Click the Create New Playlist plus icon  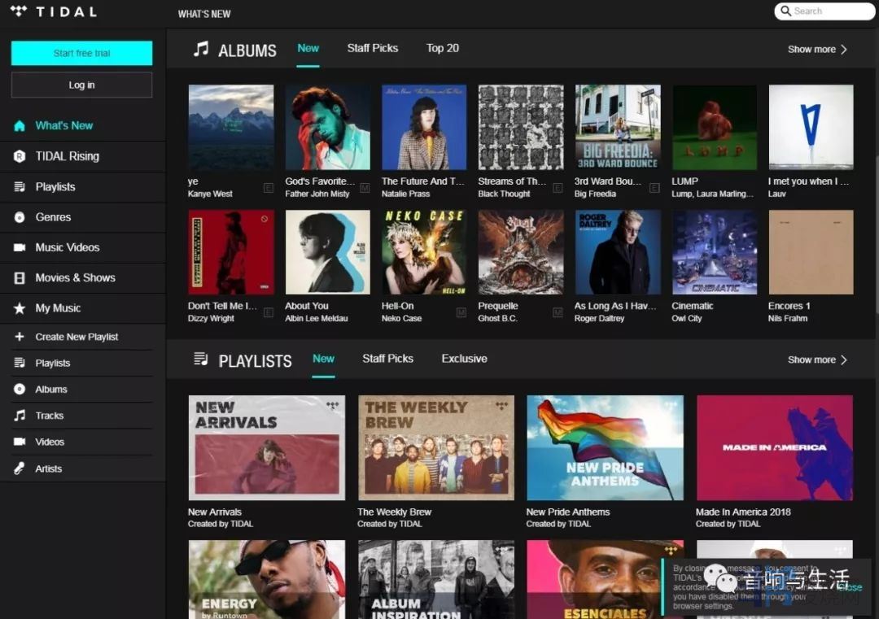(x=20, y=337)
